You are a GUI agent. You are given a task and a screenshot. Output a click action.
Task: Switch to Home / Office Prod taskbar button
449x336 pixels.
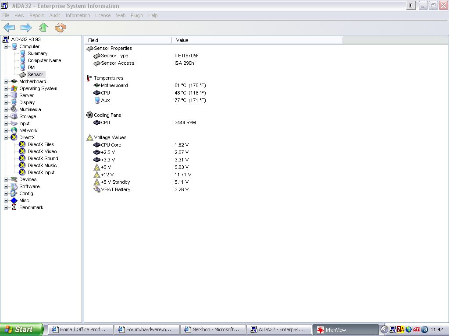[81, 329]
